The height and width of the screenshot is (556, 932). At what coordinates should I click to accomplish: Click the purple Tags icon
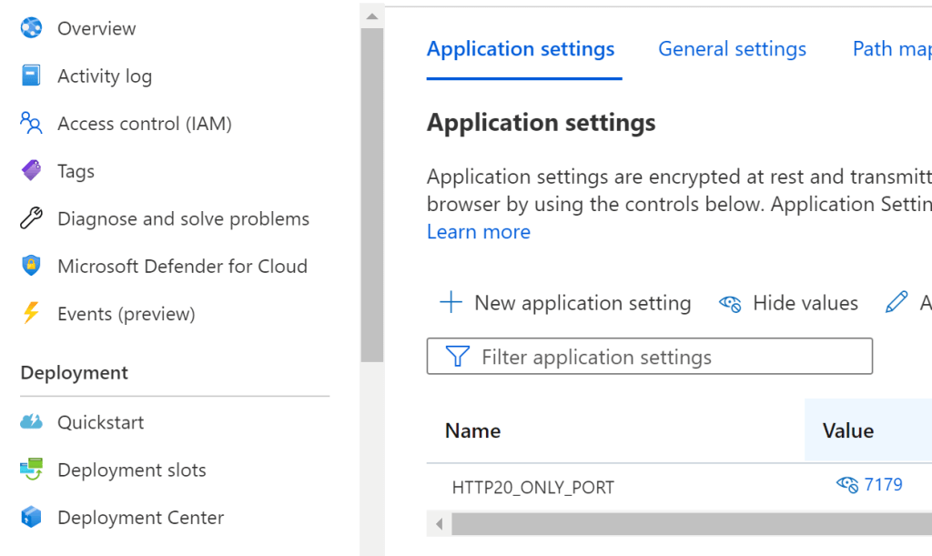point(31,171)
